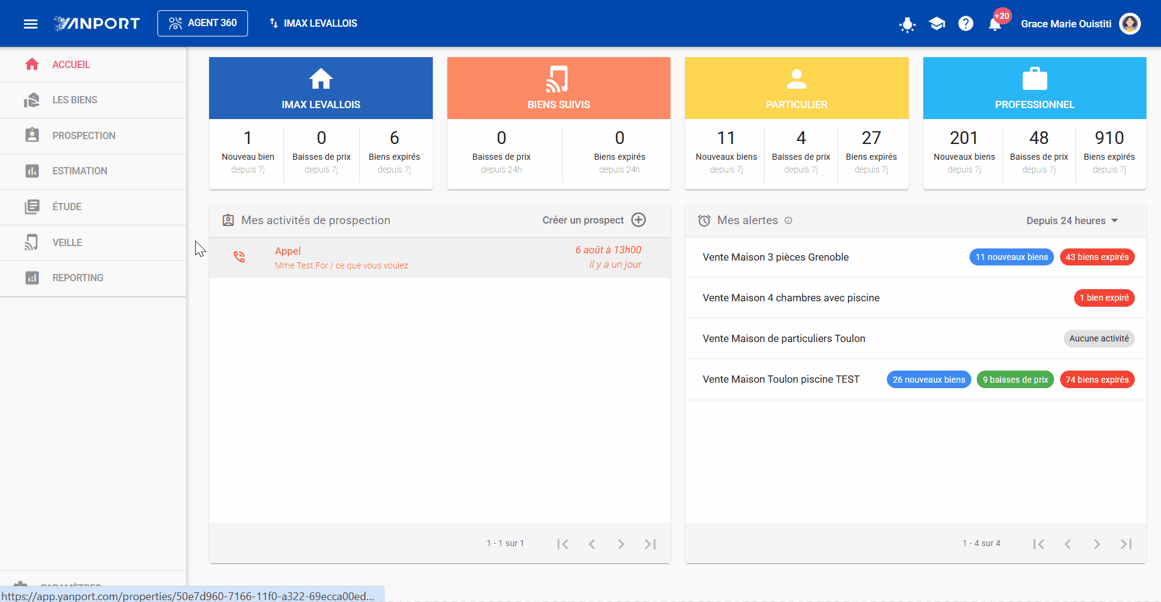Image resolution: width=1161 pixels, height=602 pixels.
Task: Click the 9 baisses de prix green badge
Action: (1015, 380)
